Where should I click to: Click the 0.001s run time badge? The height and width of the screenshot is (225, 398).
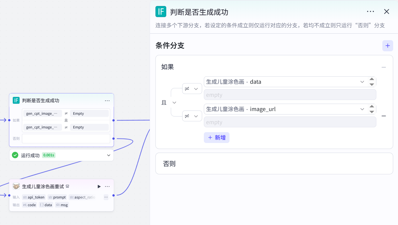pos(49,155)
